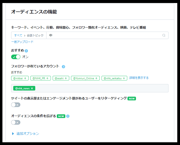Go back to すべて in breadcrumb
This screenshot has height=145, width=180.
pyautogui.click(x=18, y=35)
